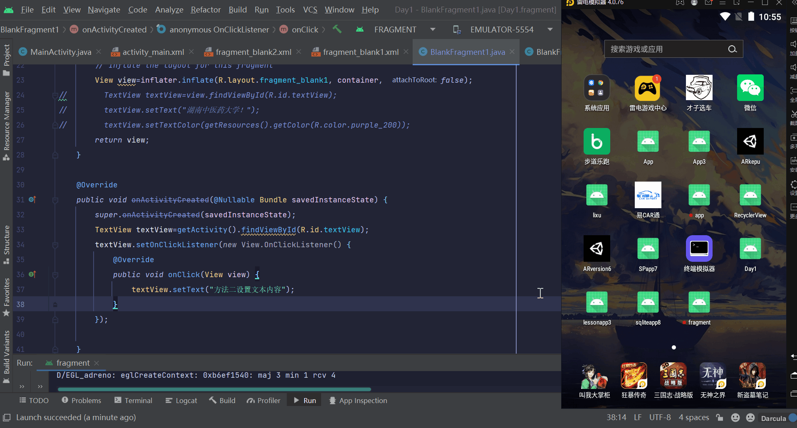Open the SPapp7 app icon

point(648,248)
